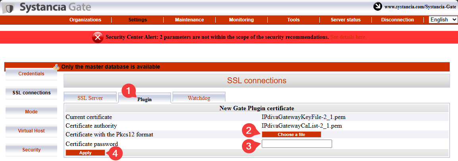Open the Settings menu
The height and width of the screenshot is (161, 458).
(x=137, y=20)
